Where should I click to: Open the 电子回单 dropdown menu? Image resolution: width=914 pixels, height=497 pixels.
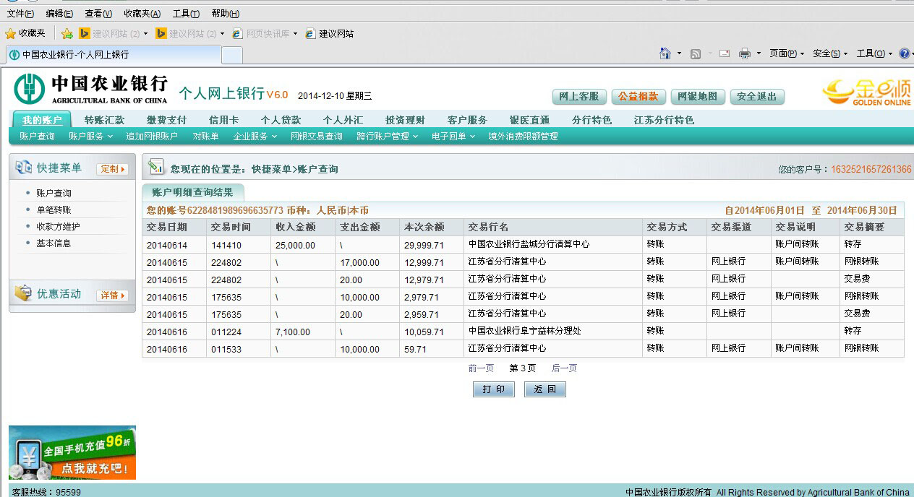point(453,137)
